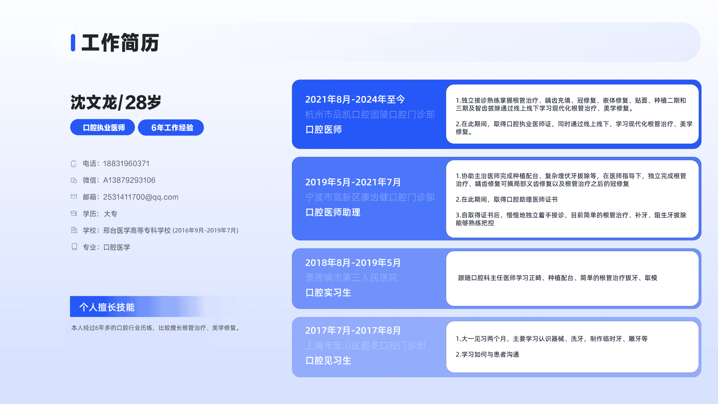Click the book icon beside 专业
The height and width of the screenshot is (404, 718).
tap(74, 247)
